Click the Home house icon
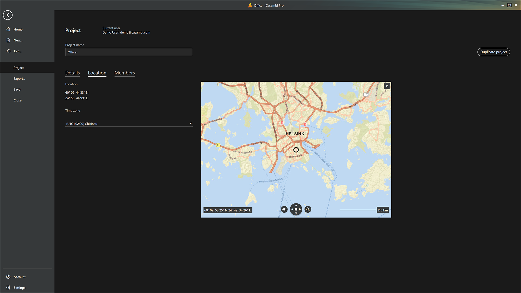 [x=8, y=29]
